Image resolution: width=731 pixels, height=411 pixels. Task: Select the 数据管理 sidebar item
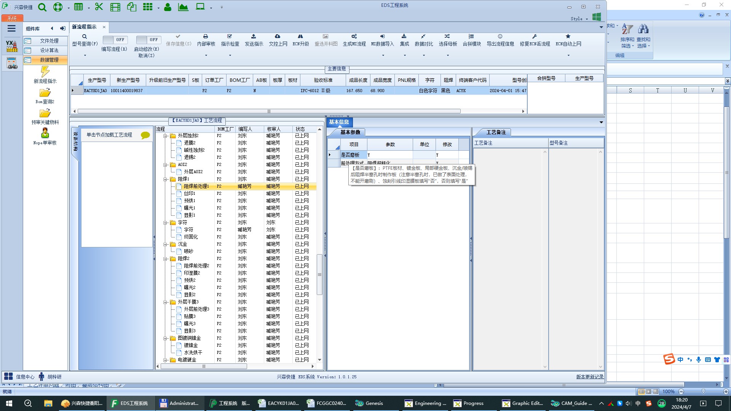click(x=49, y=60)
